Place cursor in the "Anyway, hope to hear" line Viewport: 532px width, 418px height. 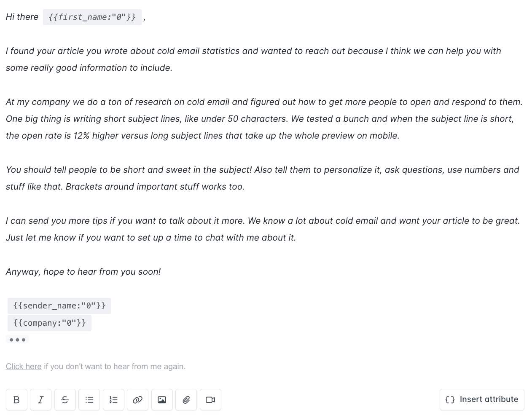(x=83, y=272)
